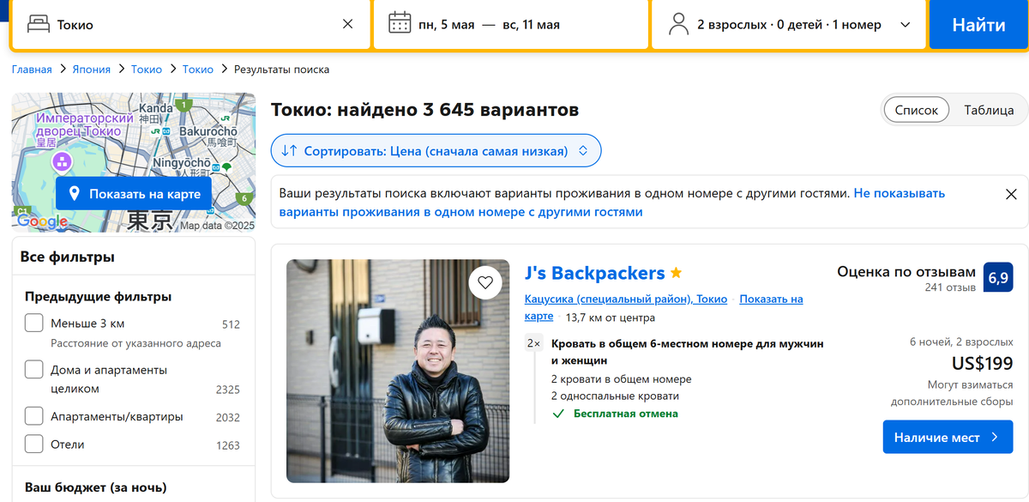Click the Предыдущие фильтры heading

[x=98, y=297]
